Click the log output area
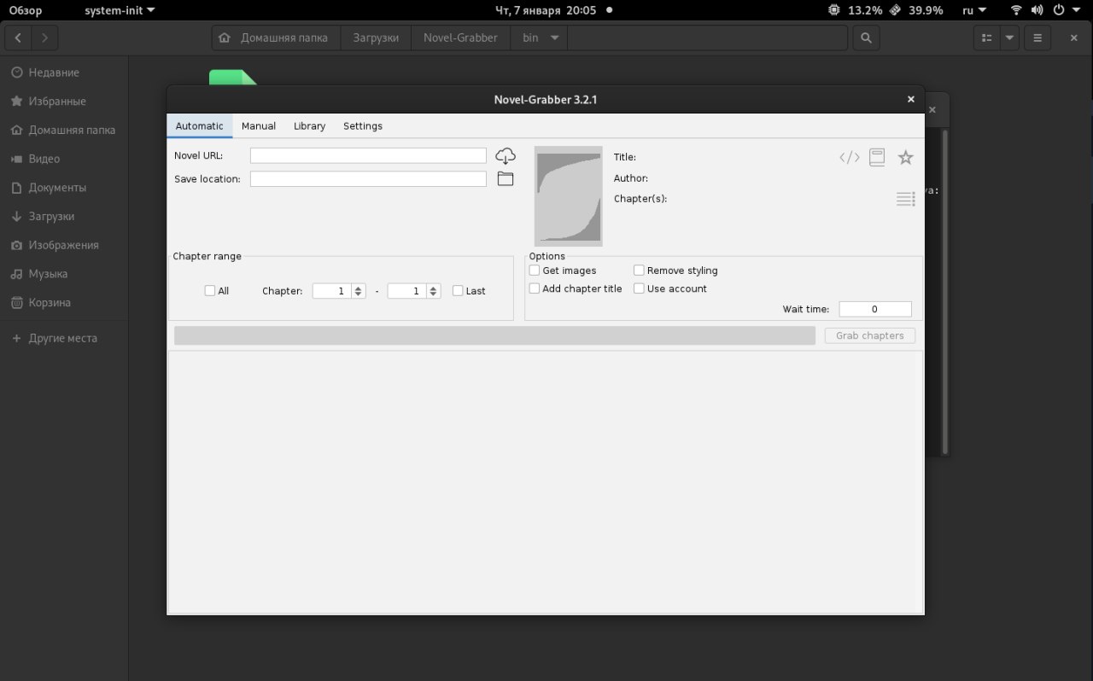The width and height of the screenshot is (1093, 681). (546, 481)
